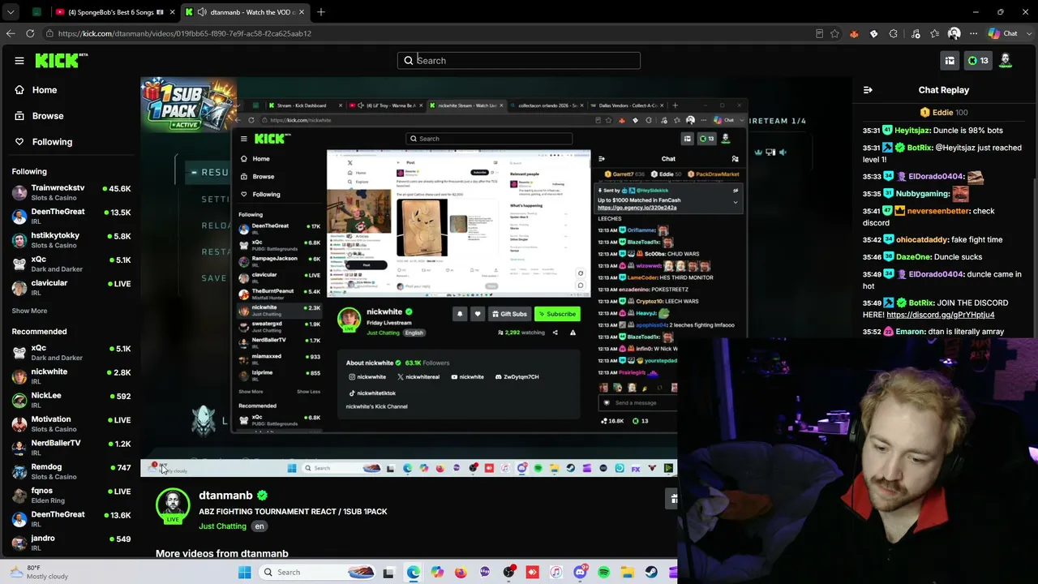Viewport: 1038px width, 584px height.
Task: Open the browser Extensions puzzle icon
Action: [x=894, y=33]
